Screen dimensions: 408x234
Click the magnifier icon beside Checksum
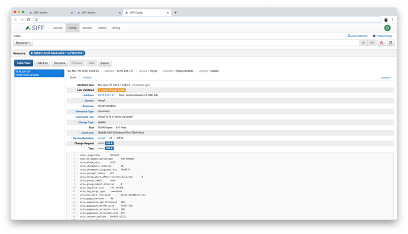79,133
